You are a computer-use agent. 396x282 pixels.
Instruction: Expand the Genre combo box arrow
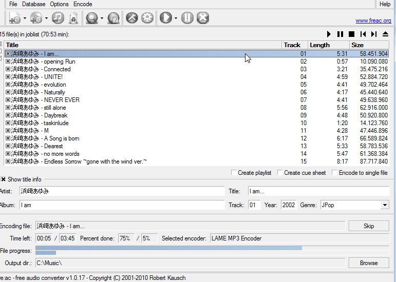tap(385, 205)
